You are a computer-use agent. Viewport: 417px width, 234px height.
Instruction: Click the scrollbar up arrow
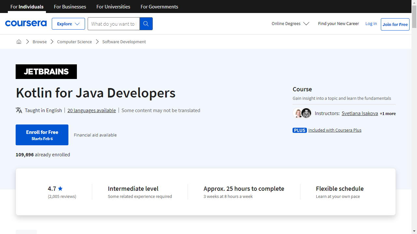(414, 3)
